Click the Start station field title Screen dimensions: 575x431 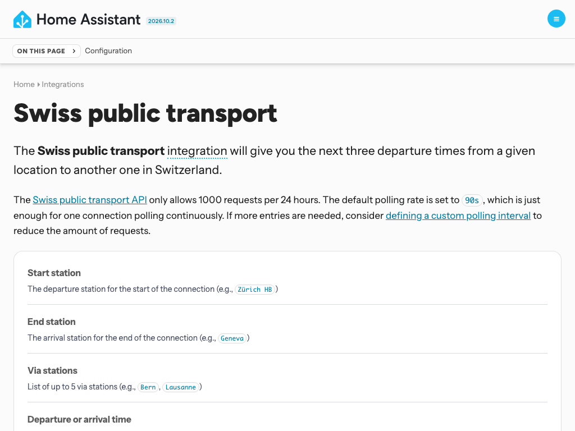(54, 273)
